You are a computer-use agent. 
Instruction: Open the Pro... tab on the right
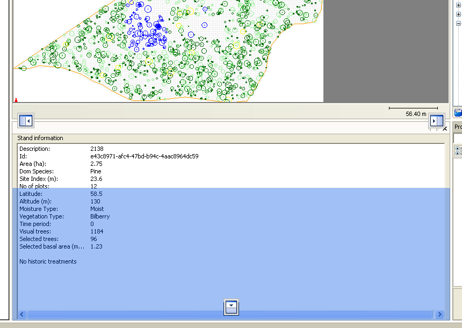pyautogui.click(x=458, y=127)
